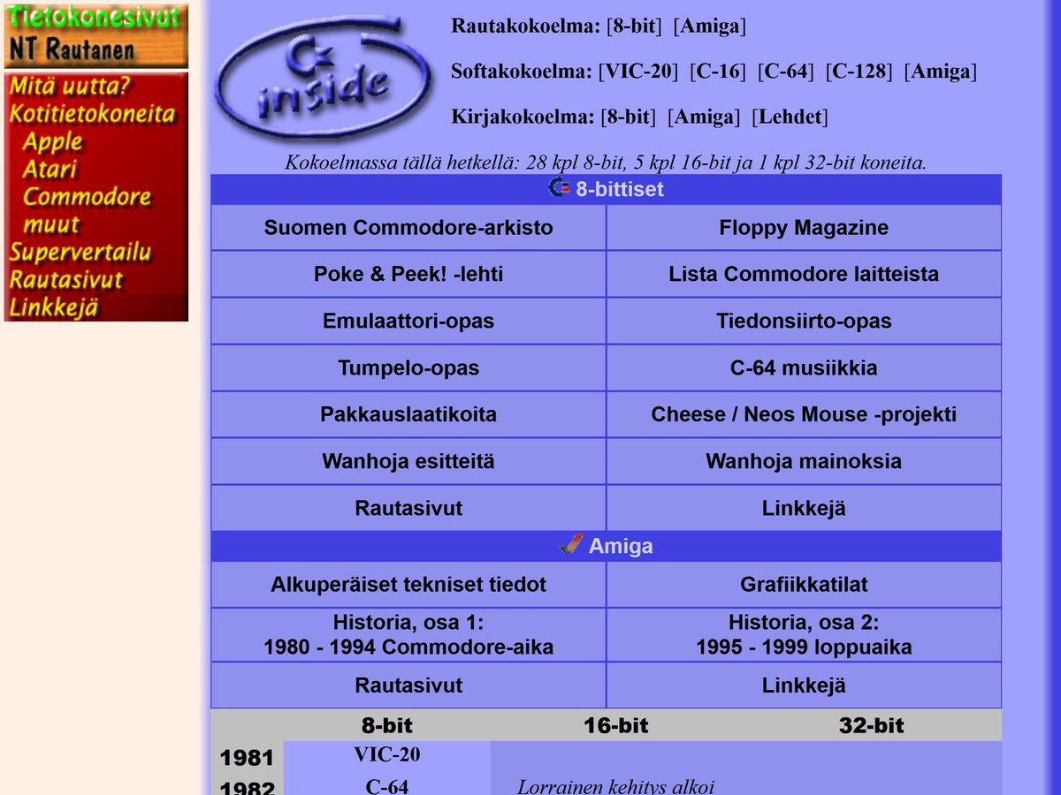Open the Kirjakokoelma Lehdet link

(x=790, y=117)
